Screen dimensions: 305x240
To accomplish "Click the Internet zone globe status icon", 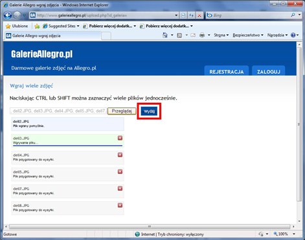I will coord(137,234).
